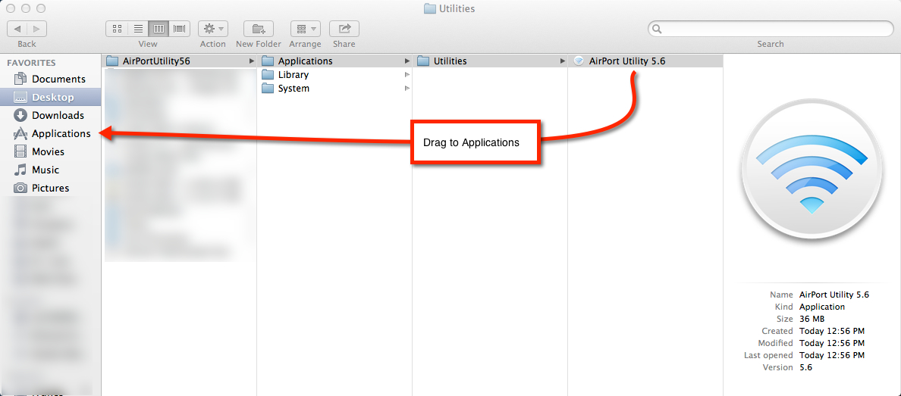Switch to Cover Flow view
901x396 pixels.
pyautogui.click(x=180, y=29)
